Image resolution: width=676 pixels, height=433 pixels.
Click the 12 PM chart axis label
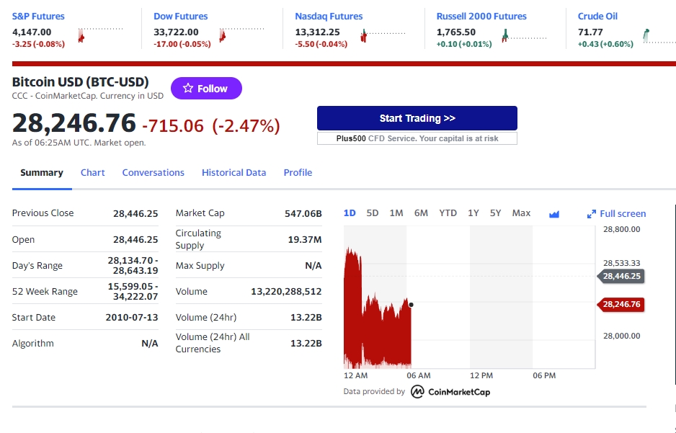[x=481, y=375]
